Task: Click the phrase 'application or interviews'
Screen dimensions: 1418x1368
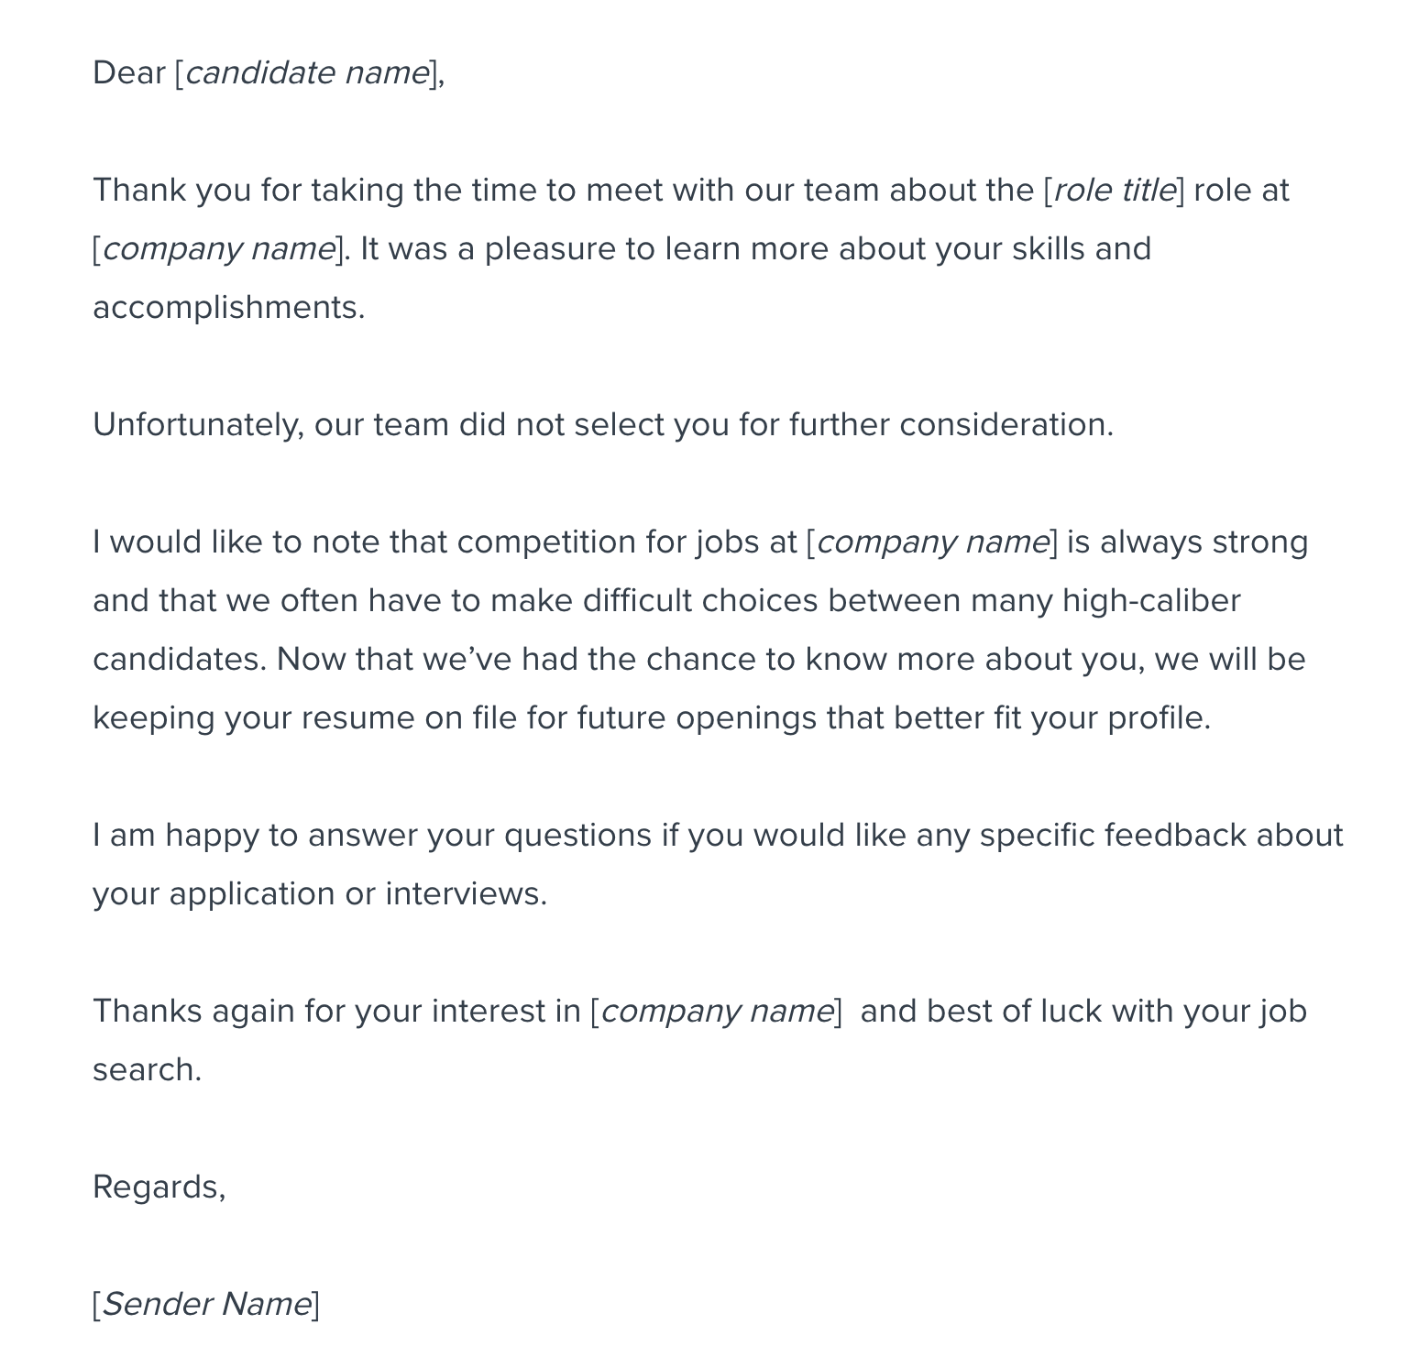Action: 357,894
